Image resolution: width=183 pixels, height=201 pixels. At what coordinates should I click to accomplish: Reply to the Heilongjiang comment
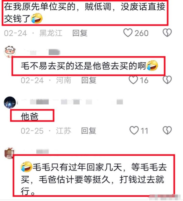80,33
